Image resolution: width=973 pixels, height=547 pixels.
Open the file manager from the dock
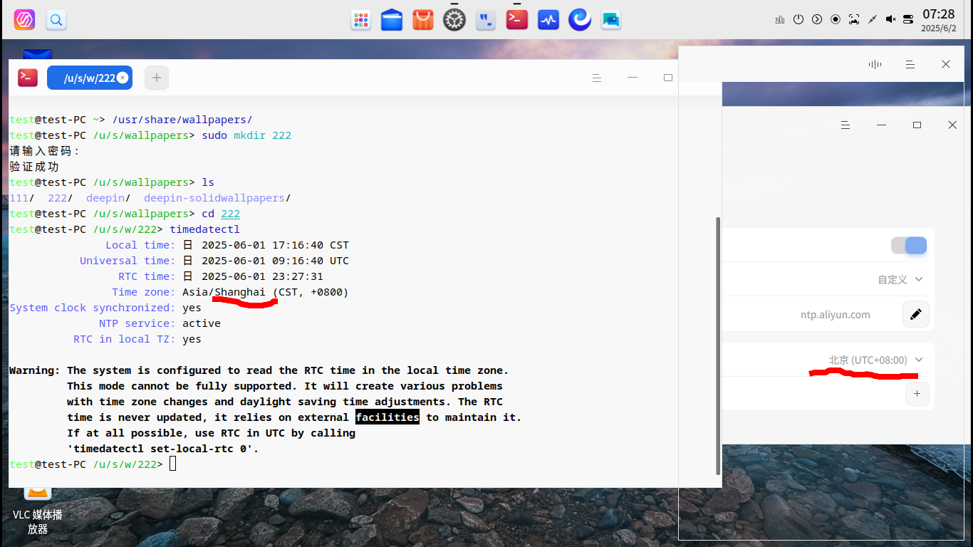[x=392, y=20]
